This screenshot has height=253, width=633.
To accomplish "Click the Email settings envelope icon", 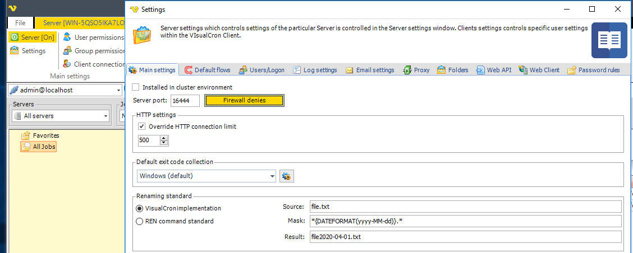I will click(349, 70).
